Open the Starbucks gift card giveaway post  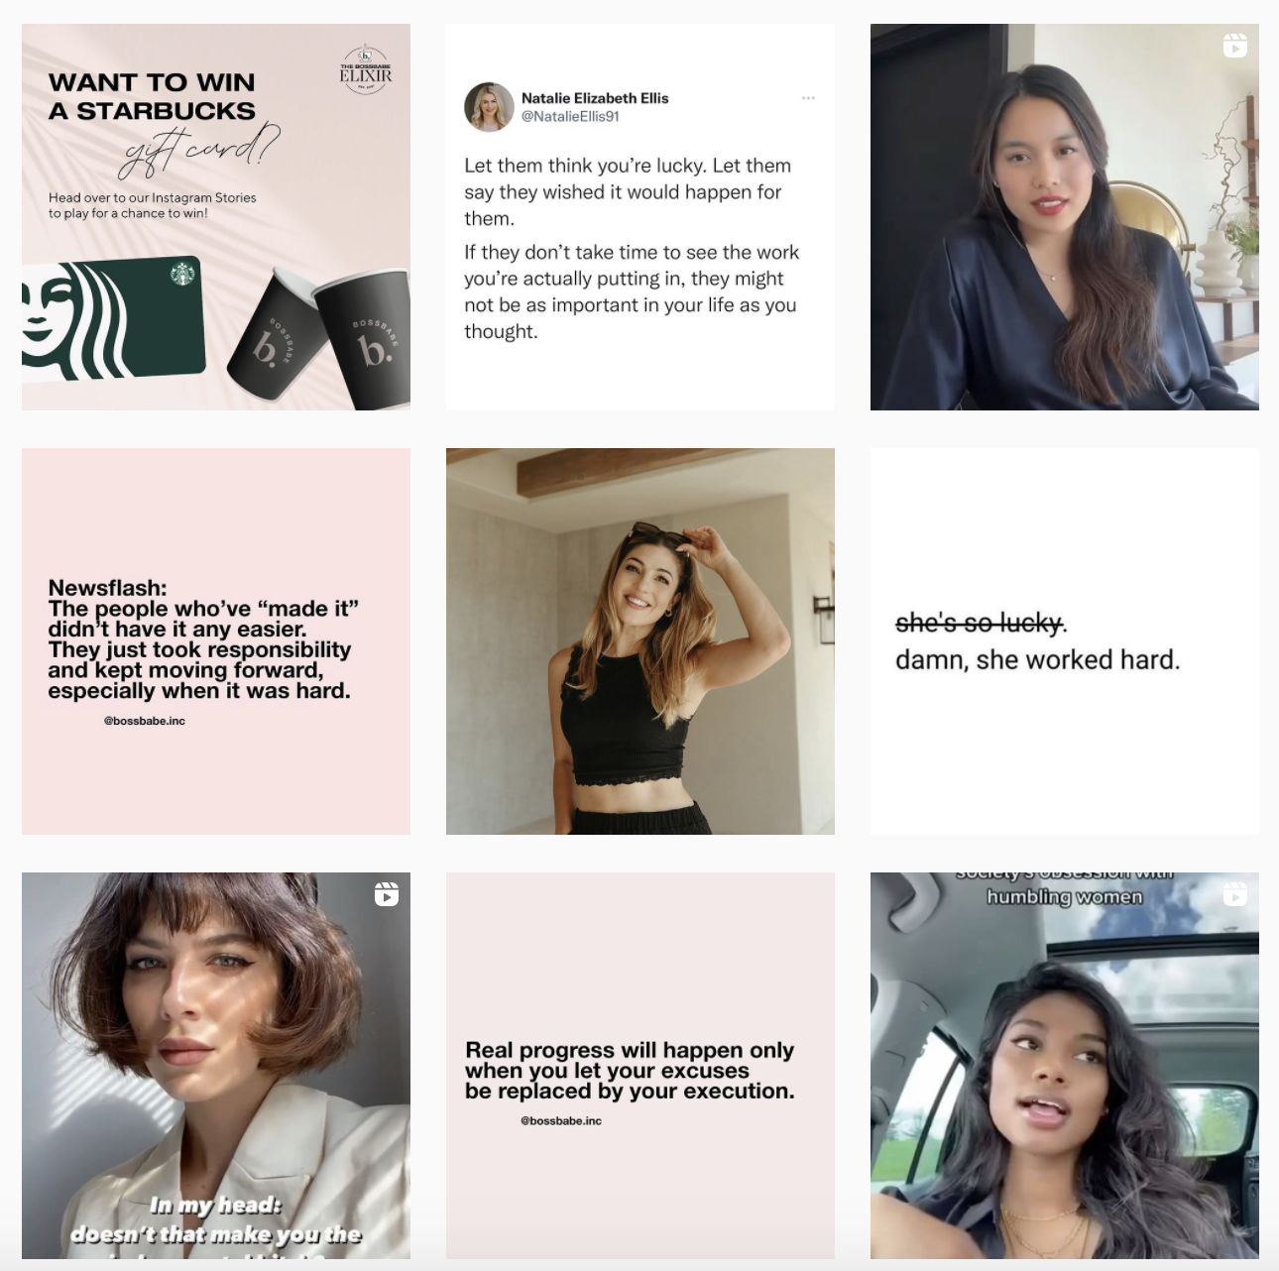[216, 217]
